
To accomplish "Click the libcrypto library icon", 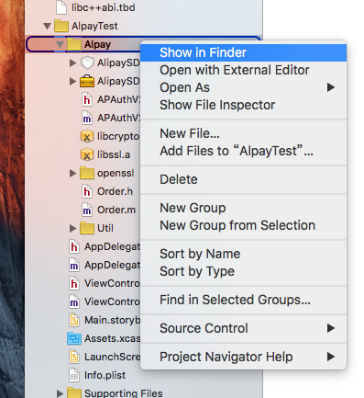I will click(x=87, y=137).
